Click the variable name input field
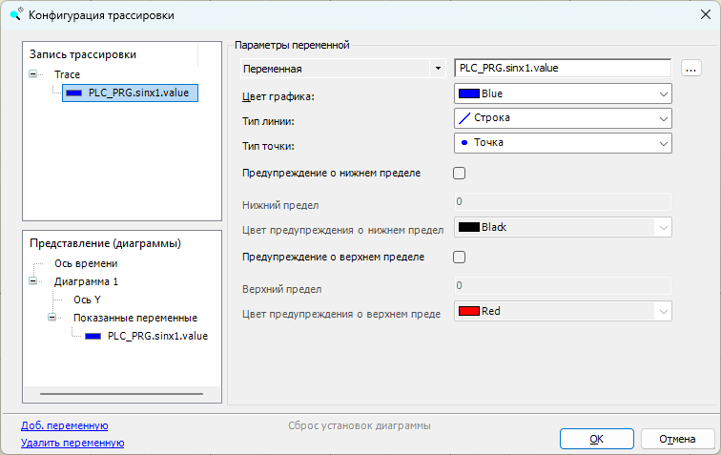This screenshot has width=721, height=455. coord(563,69)
